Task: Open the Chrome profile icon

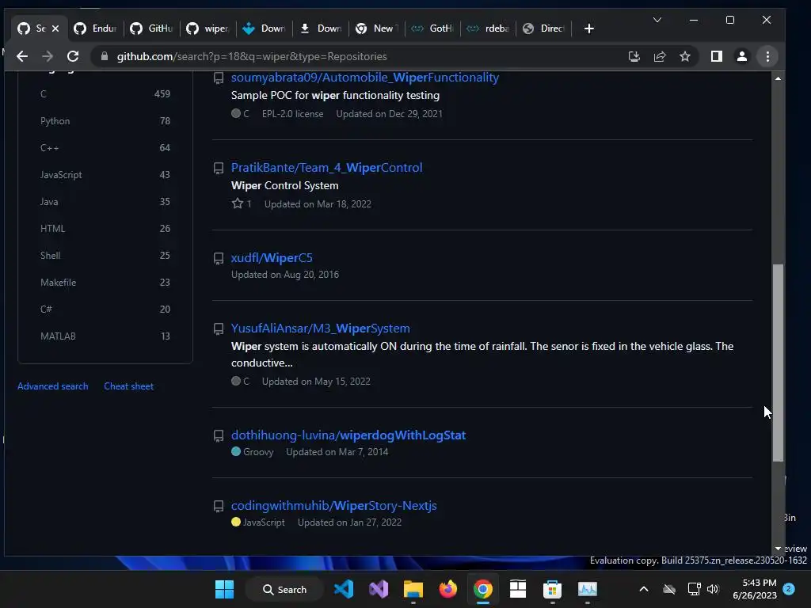Action: [x=741, y=56]
